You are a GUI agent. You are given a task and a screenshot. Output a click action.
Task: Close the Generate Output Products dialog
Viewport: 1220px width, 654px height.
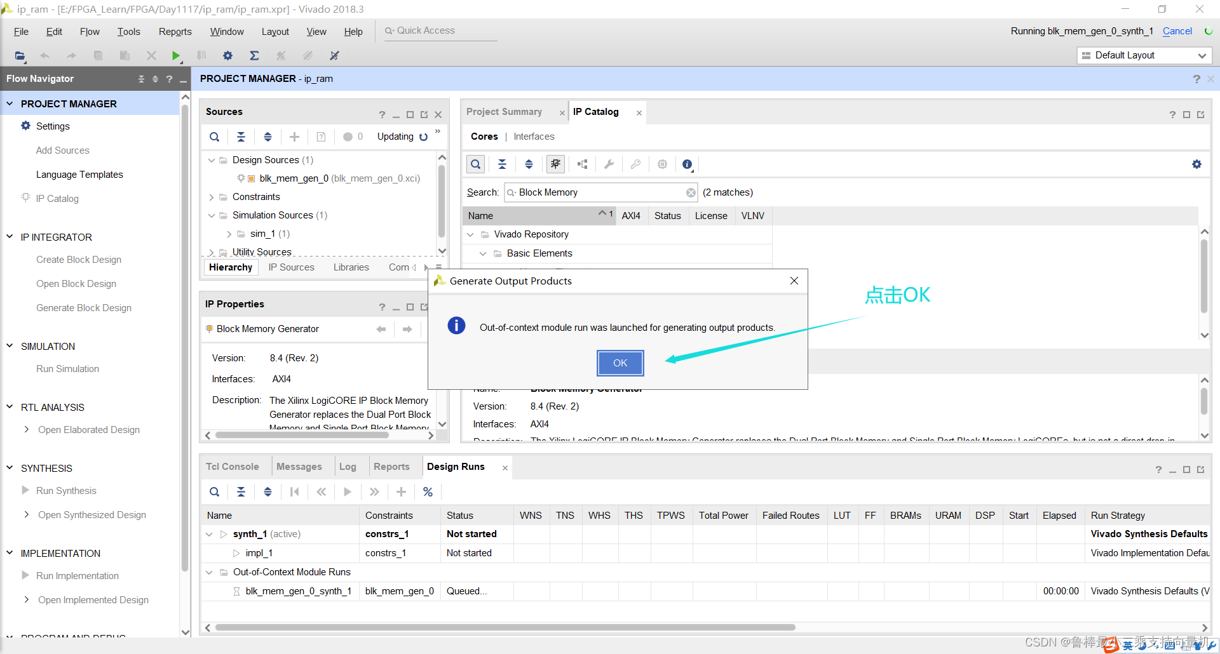click(794, 281)
